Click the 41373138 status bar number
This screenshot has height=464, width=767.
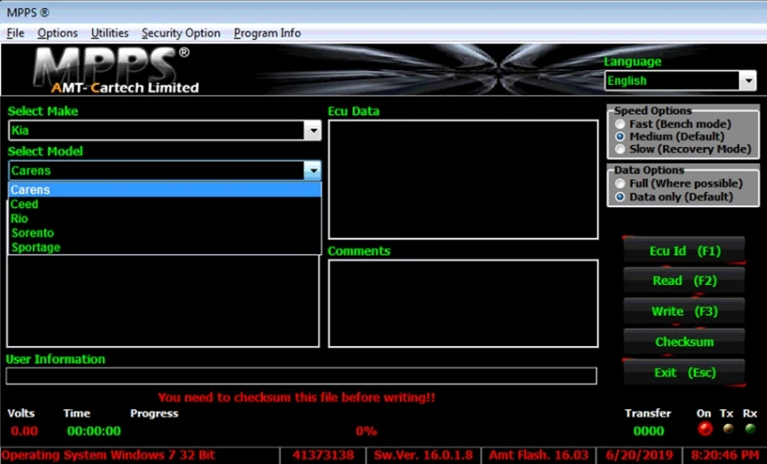tap(323, 455)
